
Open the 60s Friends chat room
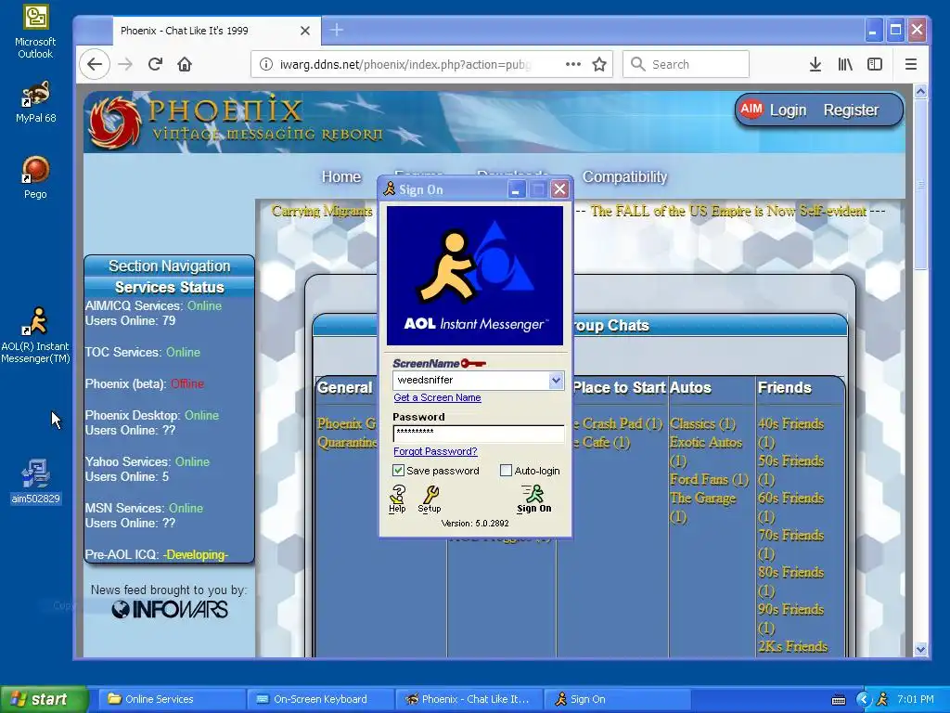pyautogui.click(x=790, y=508)
